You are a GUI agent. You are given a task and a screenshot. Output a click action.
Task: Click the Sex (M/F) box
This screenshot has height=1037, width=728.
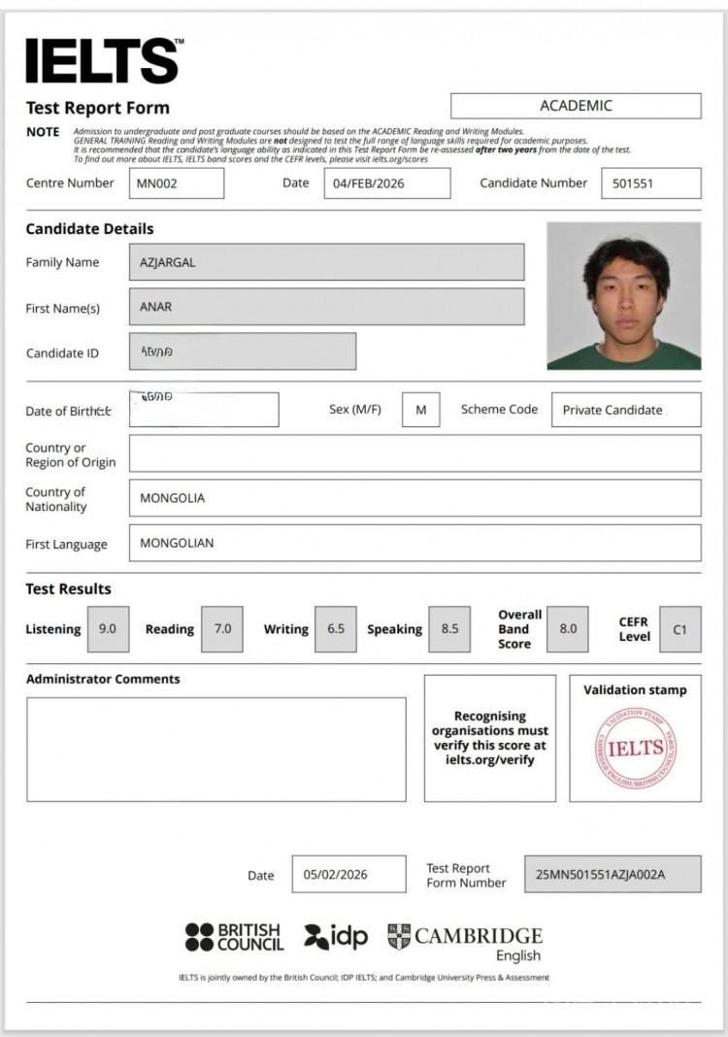coord(420,410)
